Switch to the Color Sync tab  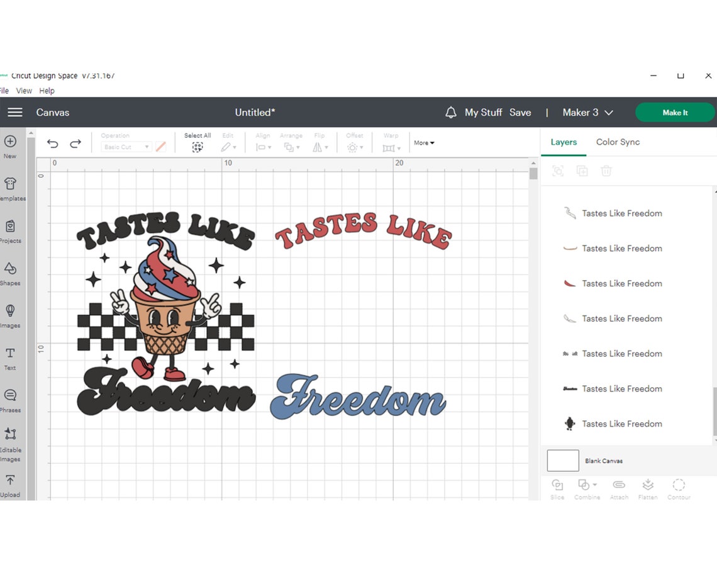[x=618, y=142]
